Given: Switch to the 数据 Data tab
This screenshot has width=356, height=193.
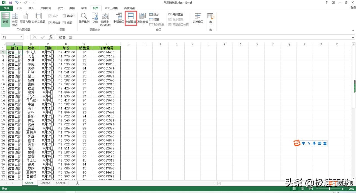Looking at the screenshot, I should pos(72,8).
